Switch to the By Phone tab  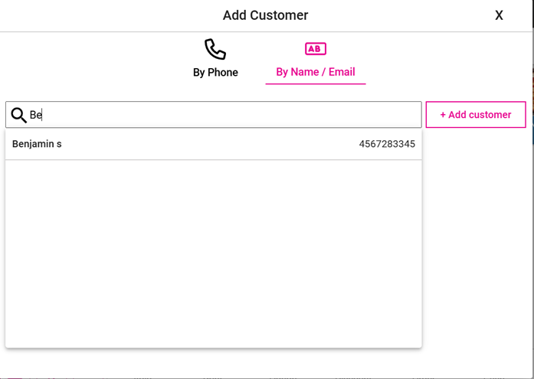coord(215,72)
